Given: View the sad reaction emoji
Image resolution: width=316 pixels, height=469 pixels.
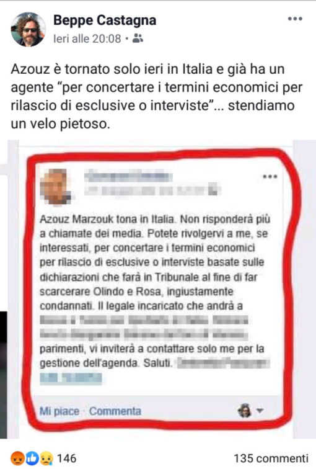Looking at the screenshot, I should 46,458.
